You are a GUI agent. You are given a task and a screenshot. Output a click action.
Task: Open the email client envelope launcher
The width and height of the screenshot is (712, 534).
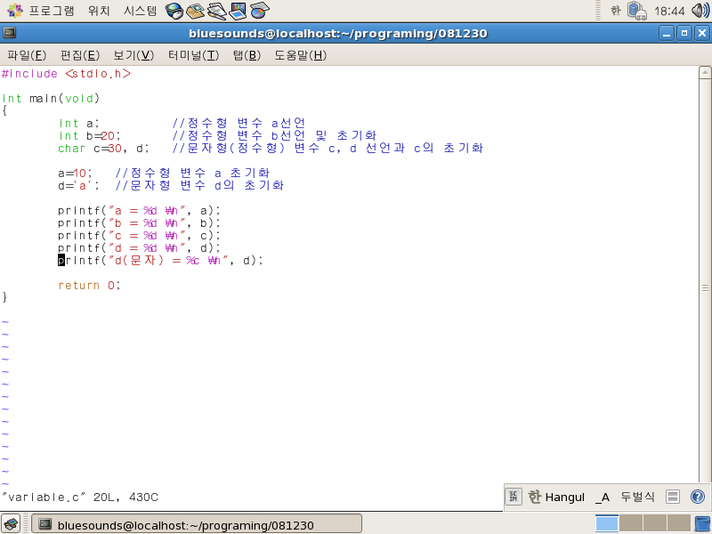196,11
